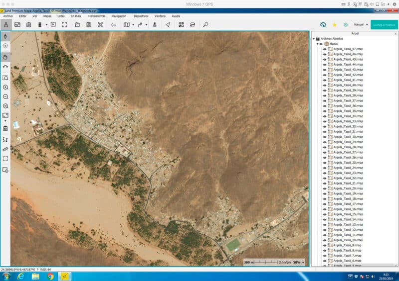Image resolution: width=399 pixels, height=281 pixels.
Task: Open Internet Explorer from the taskbar
Action: (x=20, y=277)
